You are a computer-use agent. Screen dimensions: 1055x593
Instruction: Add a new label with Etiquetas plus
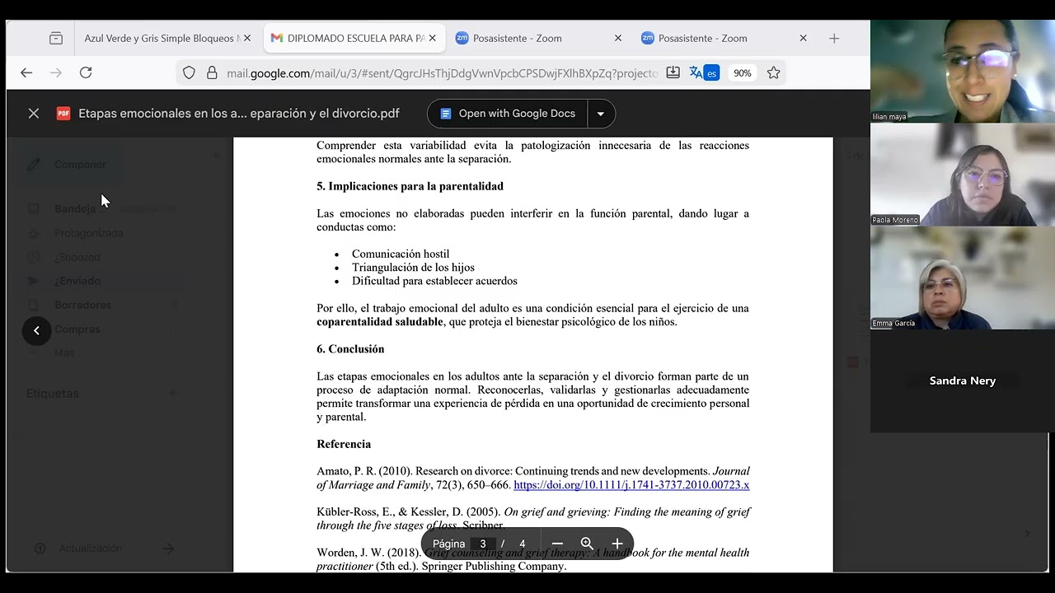(172, 394)
